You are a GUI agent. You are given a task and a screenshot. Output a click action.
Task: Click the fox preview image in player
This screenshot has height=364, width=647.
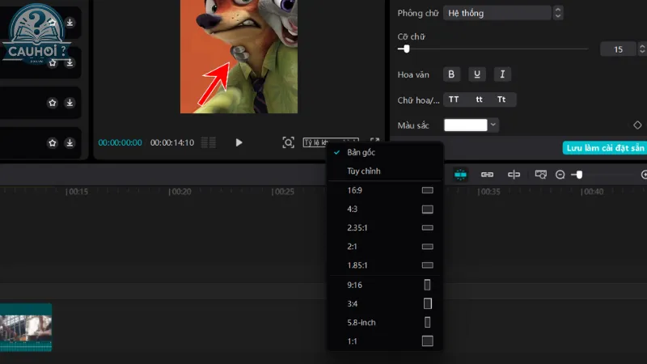point(239,57)
